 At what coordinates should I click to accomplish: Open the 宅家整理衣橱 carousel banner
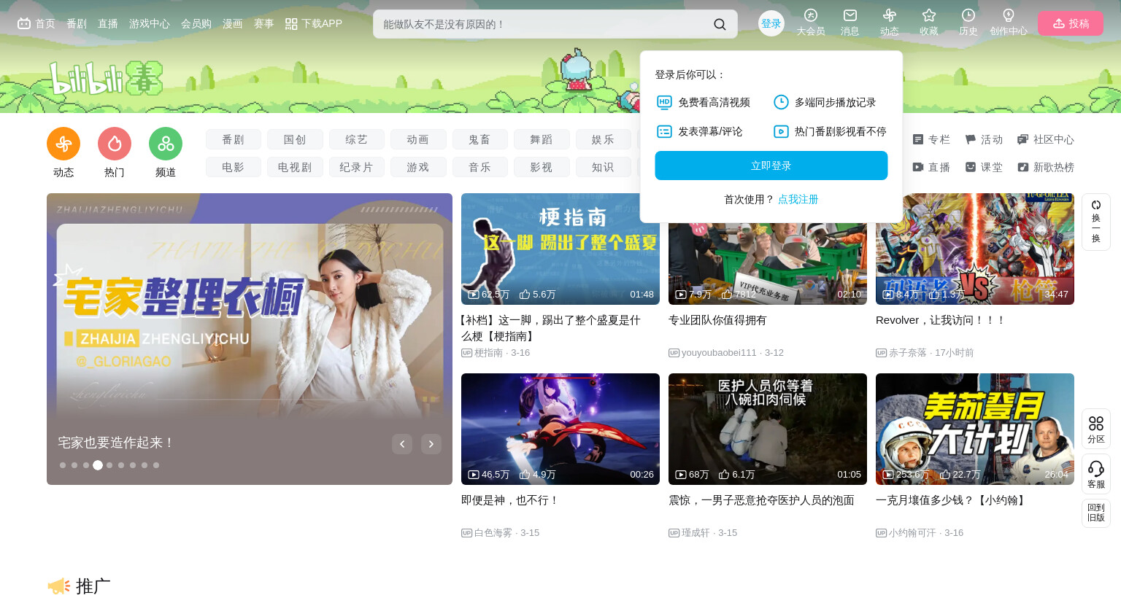point(250,339)
